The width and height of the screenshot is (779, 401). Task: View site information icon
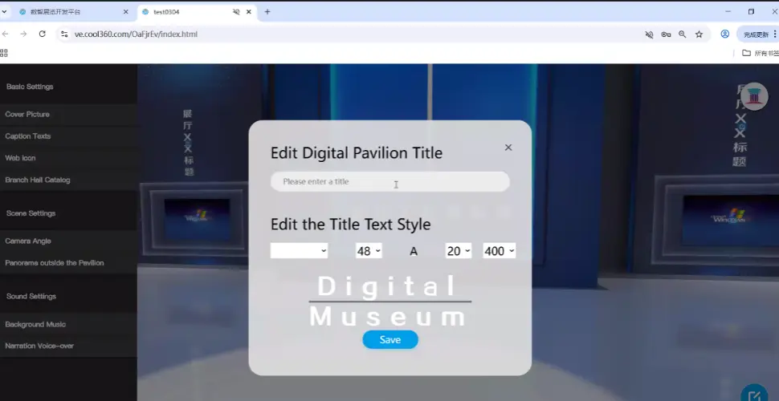click(x=64, y=34)
